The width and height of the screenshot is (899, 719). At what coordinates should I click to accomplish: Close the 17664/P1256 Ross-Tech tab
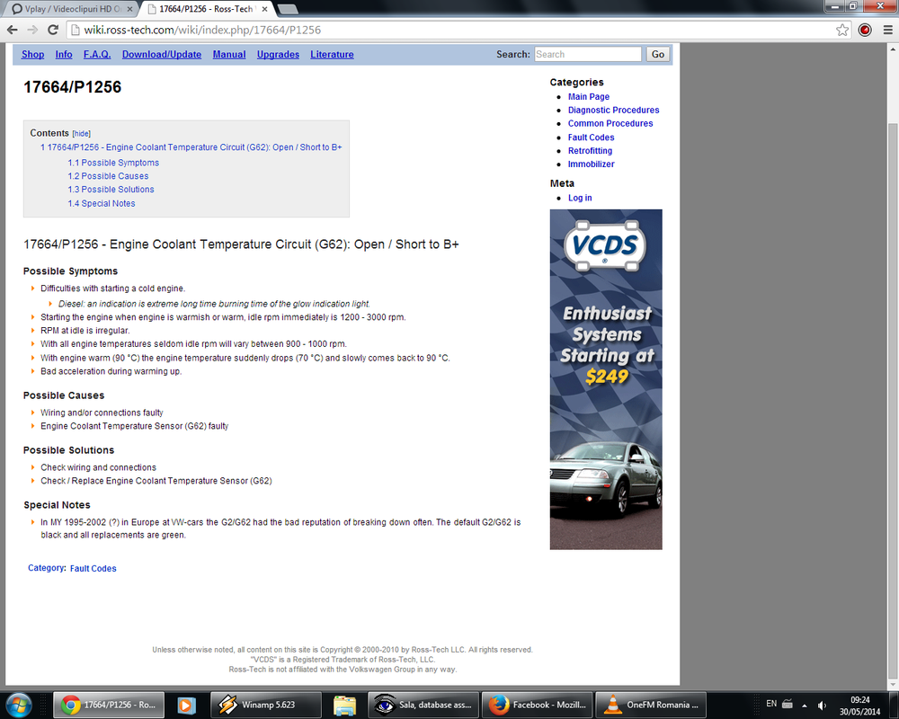coord(264,9)
